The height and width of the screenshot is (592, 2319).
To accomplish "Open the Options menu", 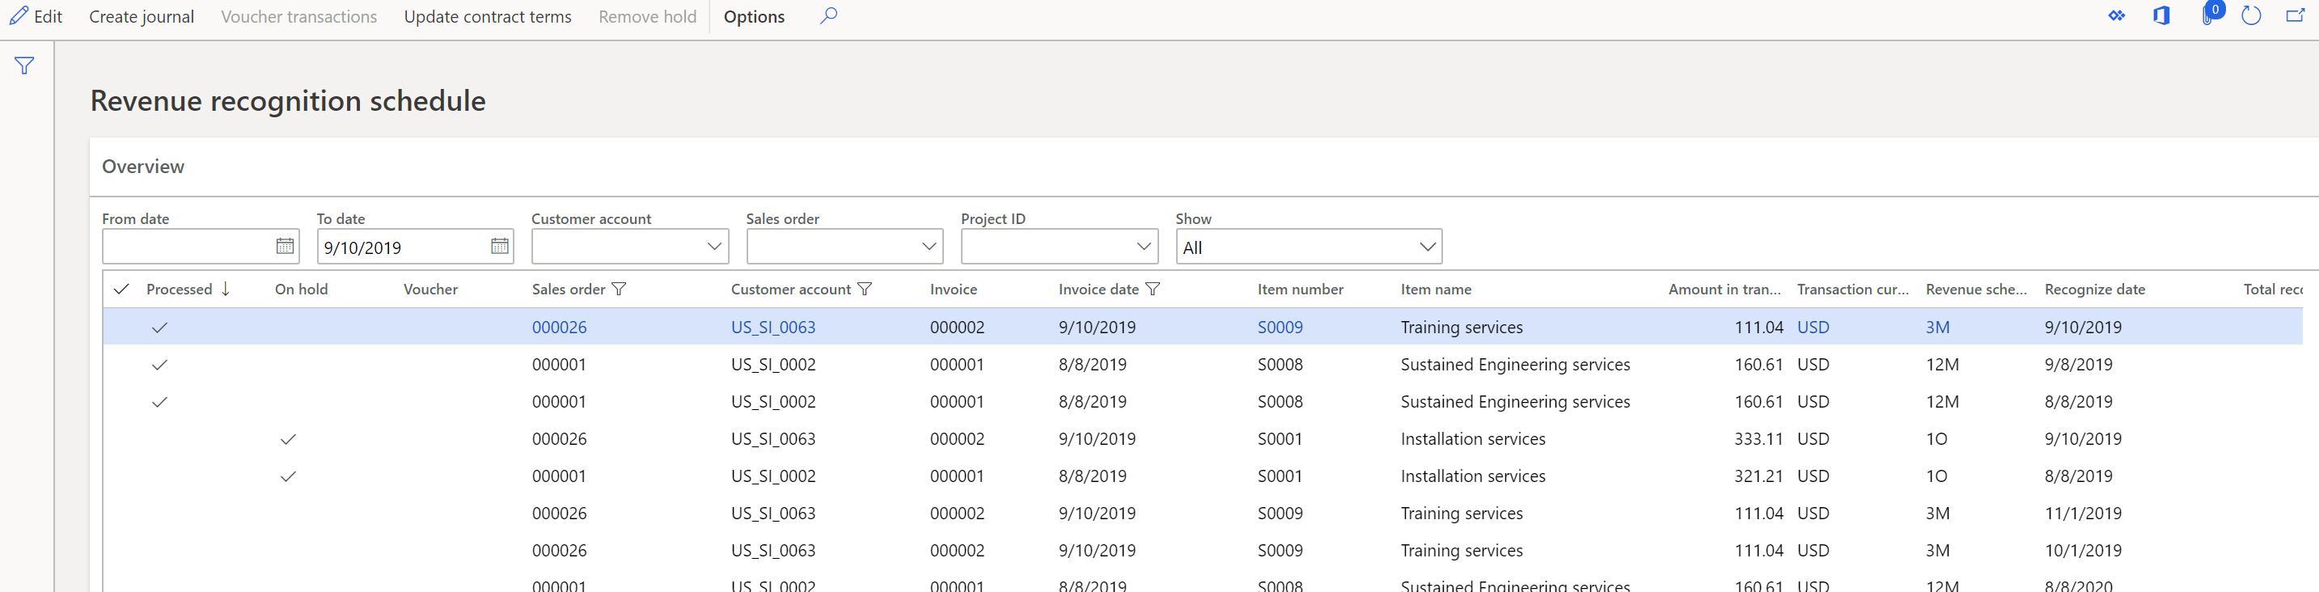I will pyautogui.click(x=754, y=17).
